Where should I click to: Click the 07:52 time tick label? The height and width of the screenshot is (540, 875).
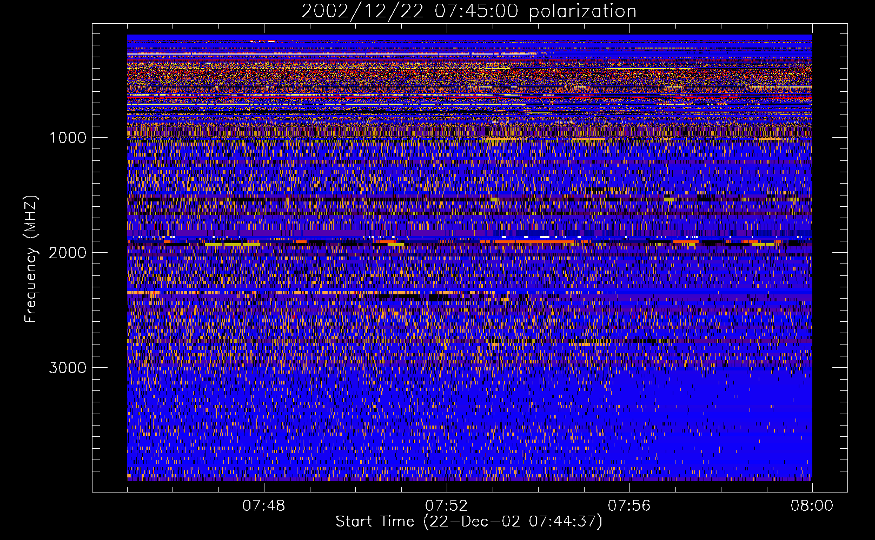click(447, 506)
